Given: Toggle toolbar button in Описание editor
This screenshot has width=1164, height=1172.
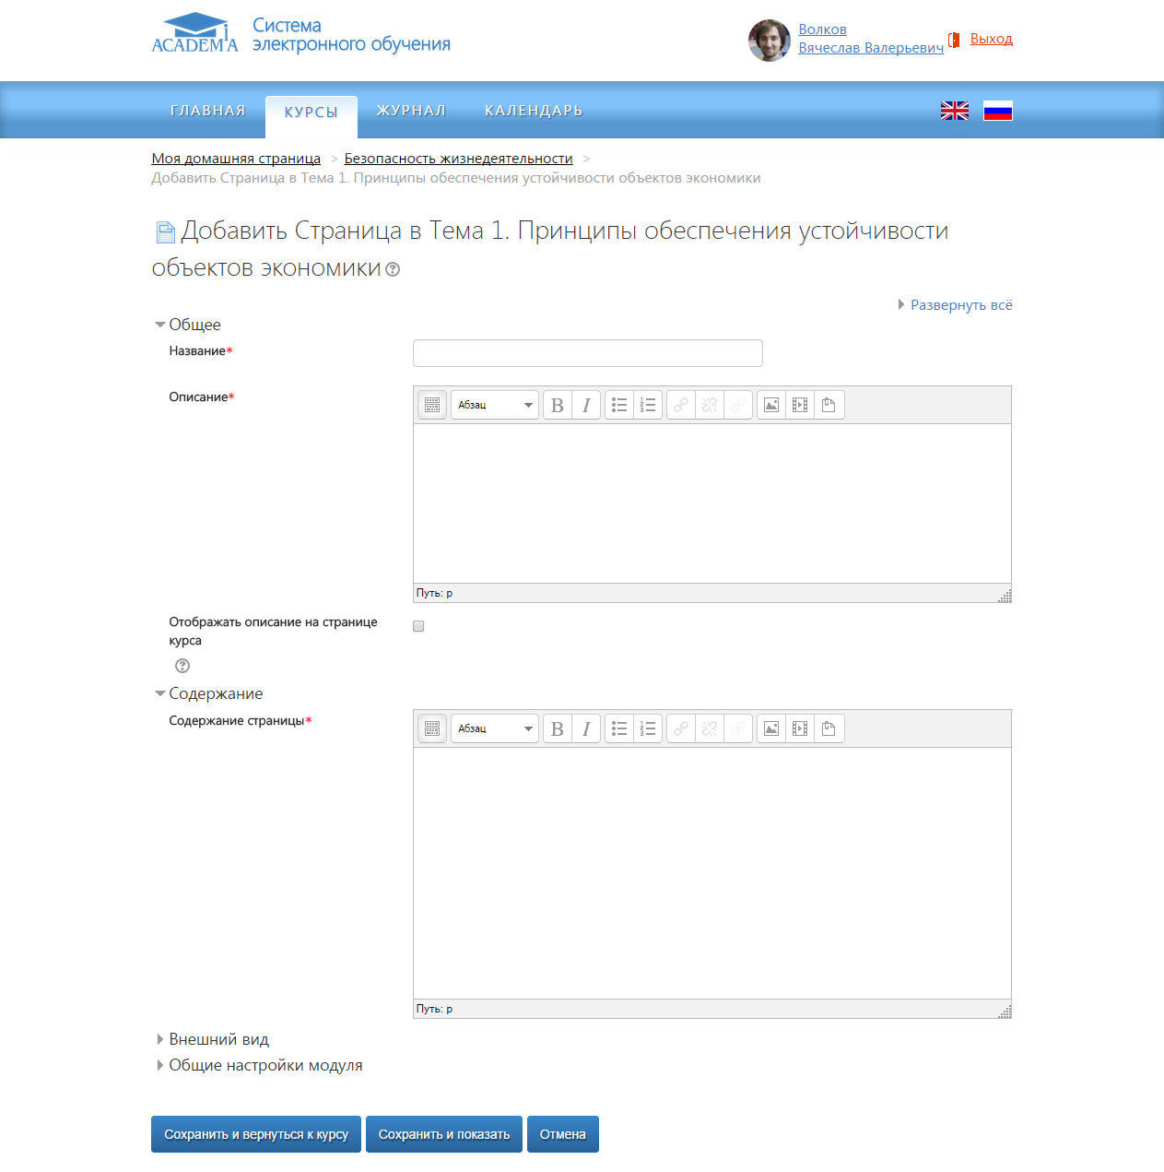Looking at the screenshot, I should 432,405.
